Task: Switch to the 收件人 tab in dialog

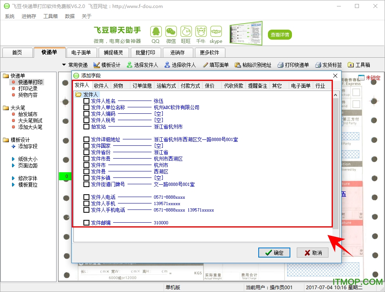Action: tap(101, 85)
